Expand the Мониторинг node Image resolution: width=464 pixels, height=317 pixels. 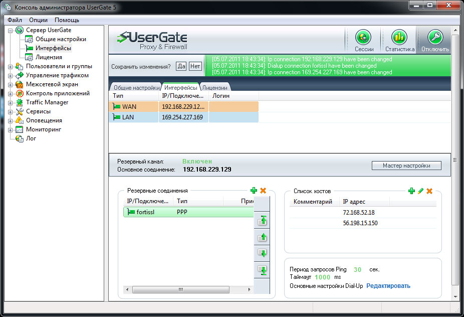(x=11, y=130)
